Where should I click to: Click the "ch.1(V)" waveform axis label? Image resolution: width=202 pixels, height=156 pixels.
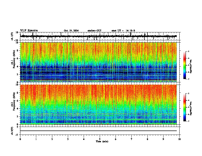(x=12, y=36)
